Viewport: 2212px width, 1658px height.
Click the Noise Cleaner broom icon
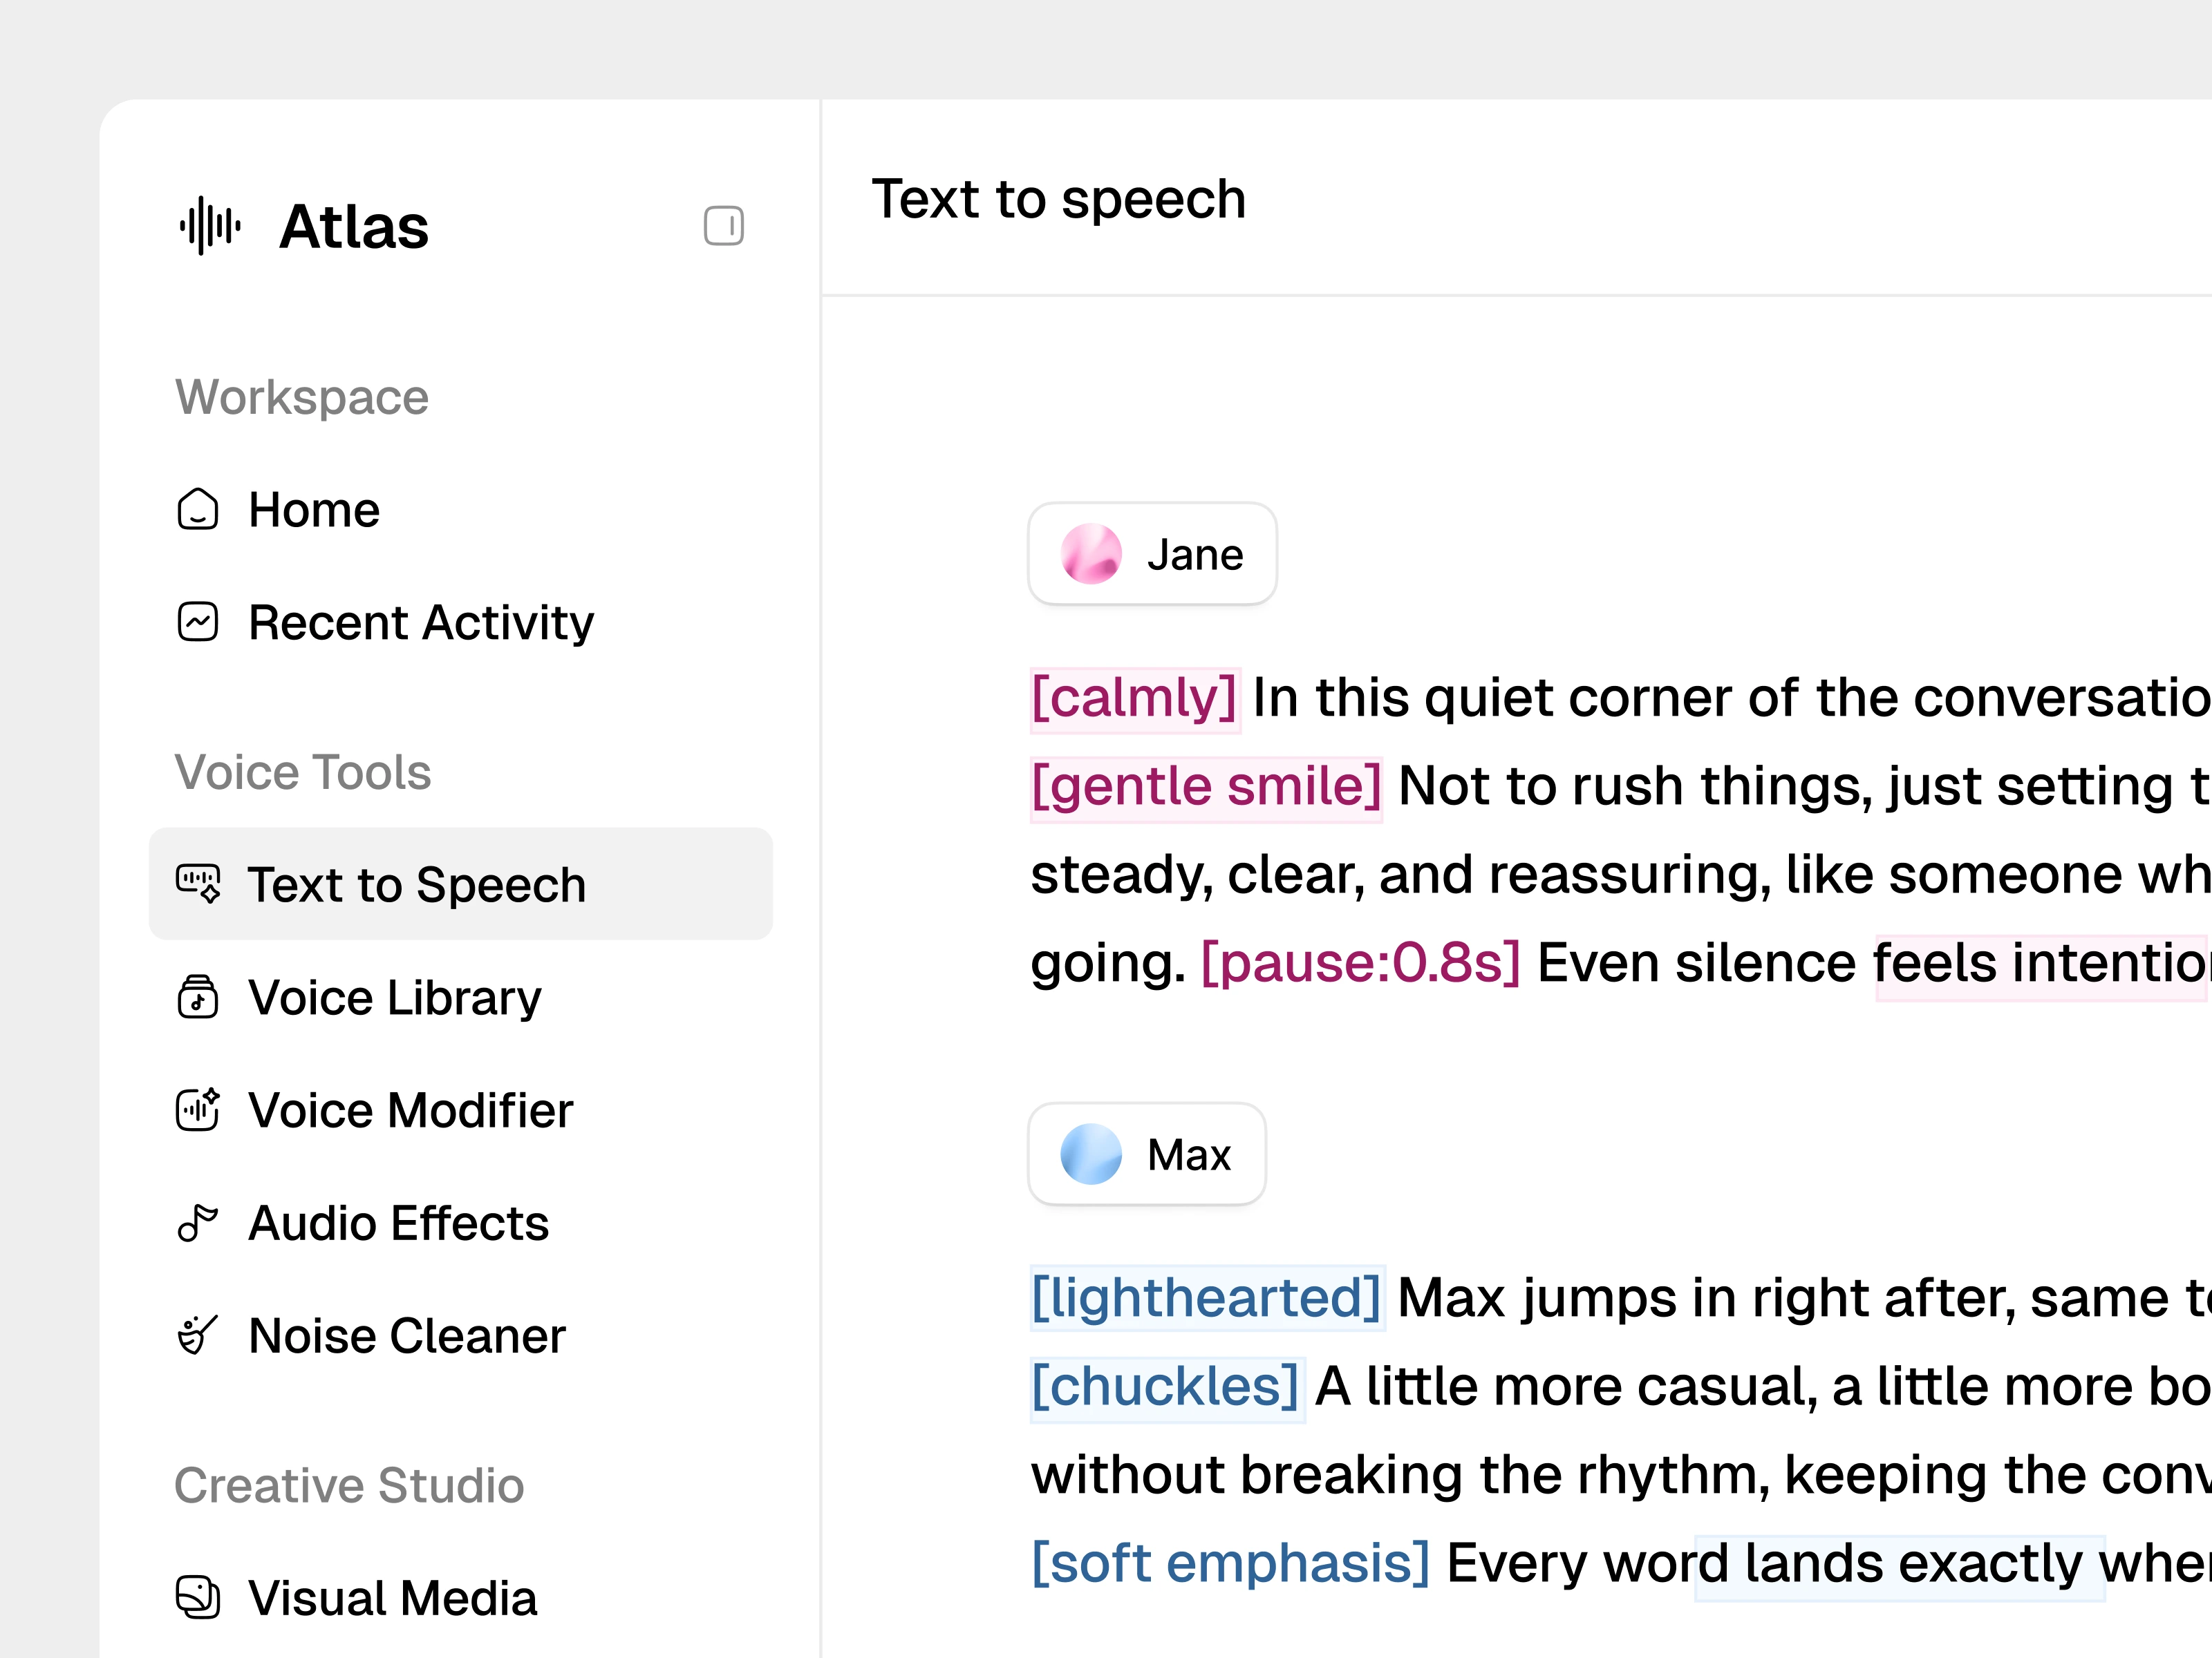click(198, 1335)
